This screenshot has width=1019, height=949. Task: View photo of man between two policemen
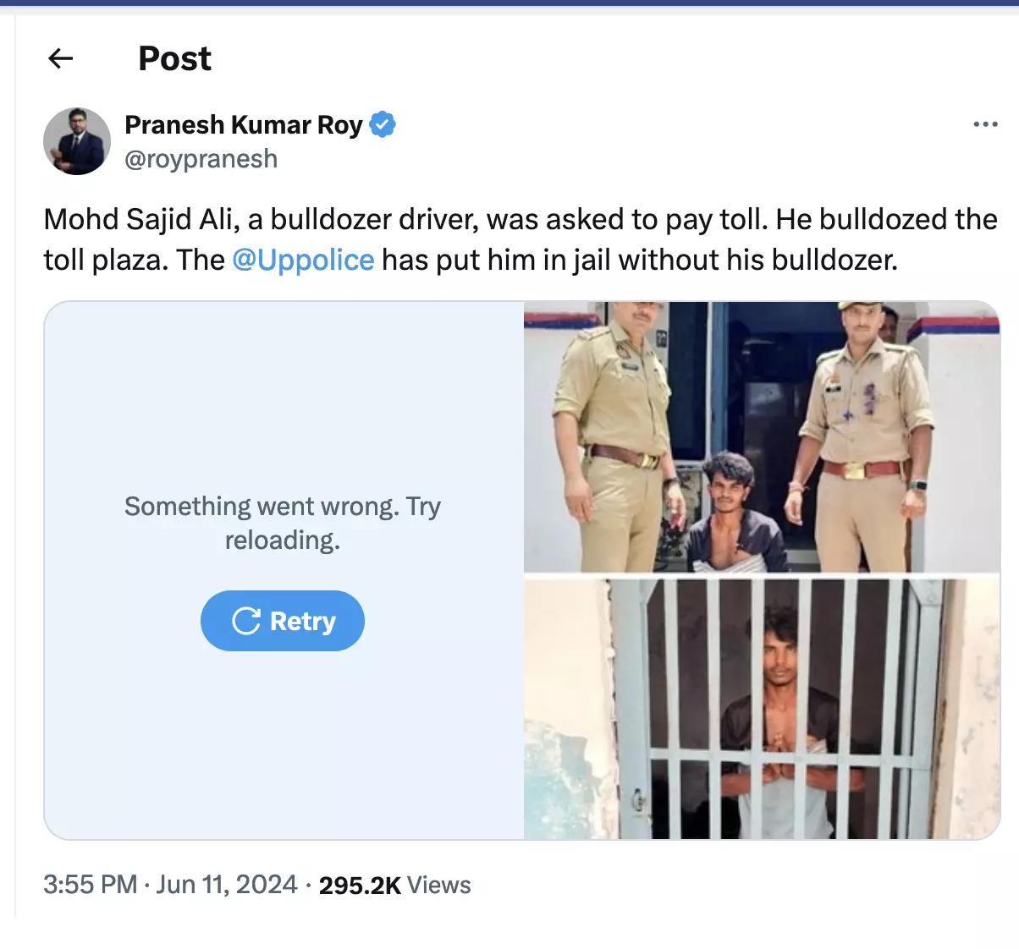pyautogui.click(x=762, y=436)
